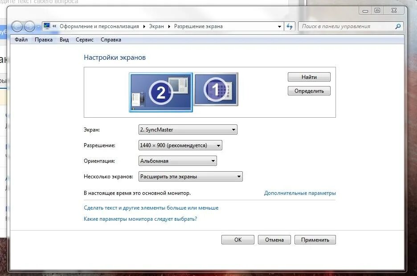The width and height of the screenshot is (417, 276).
Task: Expand arrow after Оформление и персонализация
Action: [144, 26]
